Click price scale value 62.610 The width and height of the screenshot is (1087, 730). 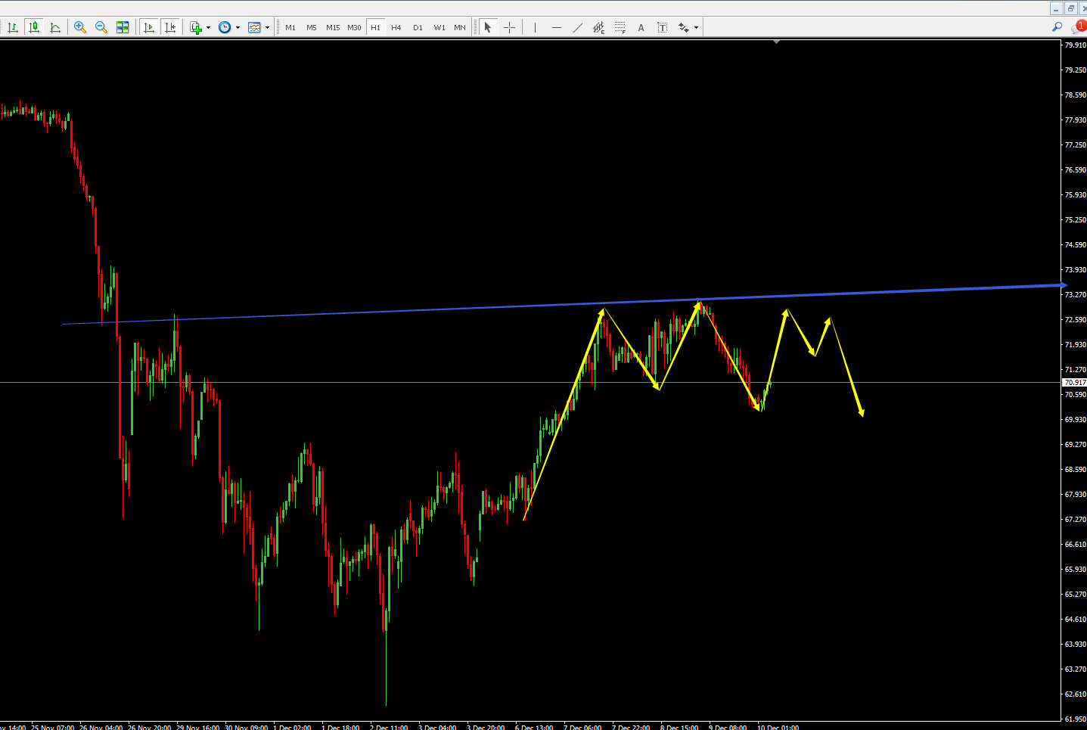(x=1075, y=694)
